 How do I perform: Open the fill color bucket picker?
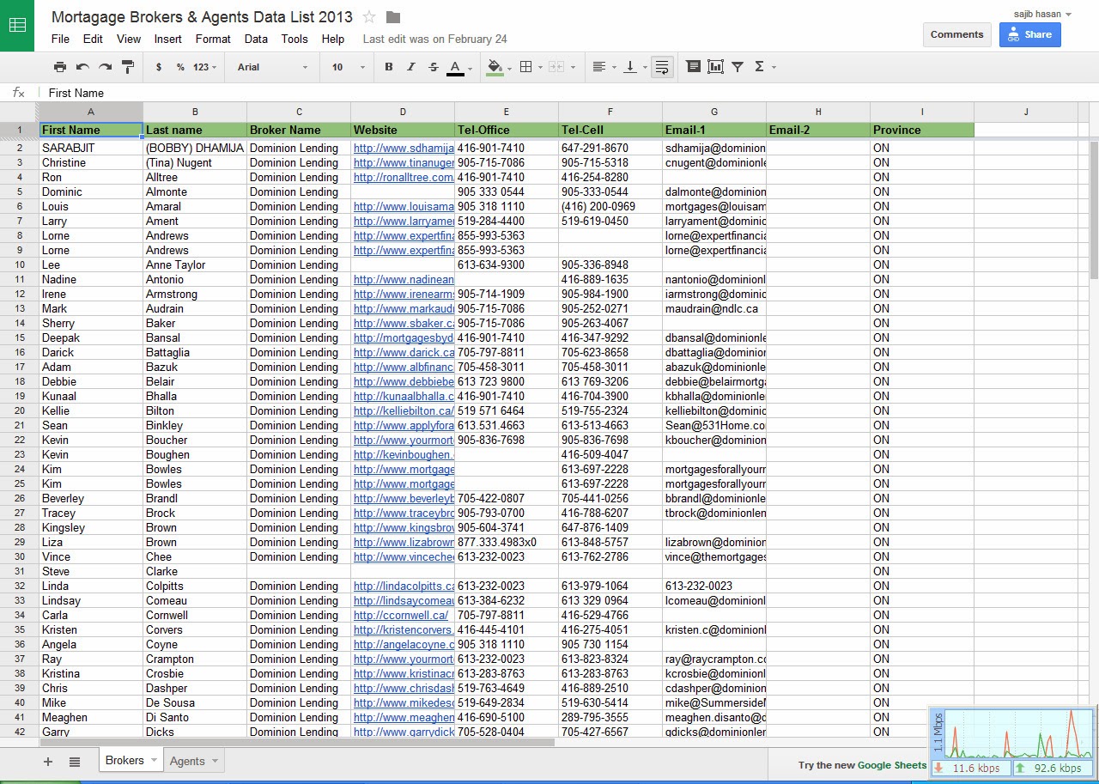pos(499,67)
